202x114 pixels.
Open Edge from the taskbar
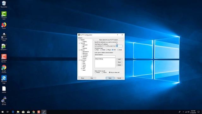13,112
